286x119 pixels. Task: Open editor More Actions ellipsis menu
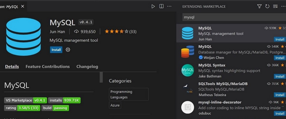pyautogui.click(x=169, y=6)
